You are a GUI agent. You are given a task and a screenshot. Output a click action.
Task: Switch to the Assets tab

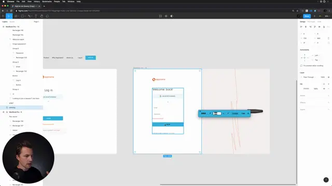tap(12, 22)
